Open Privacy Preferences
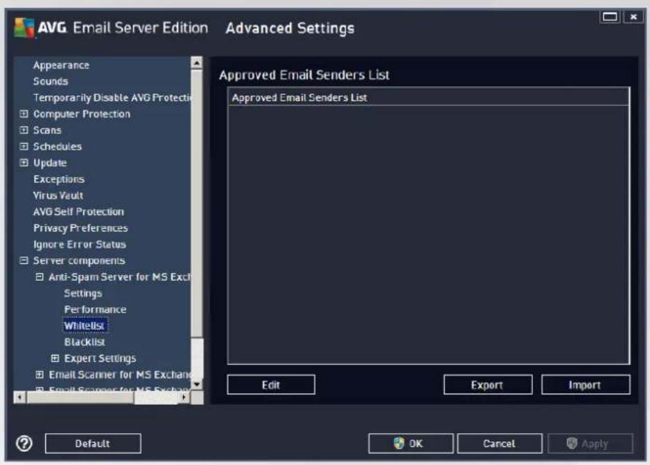 pos(80,228)
